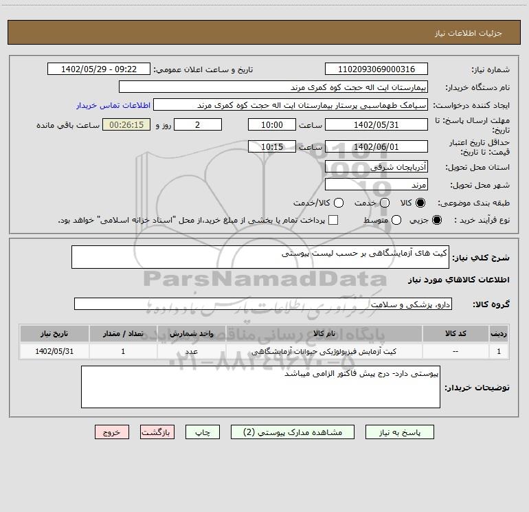Select the خدمت radio button
Viewport: 529px width, 512px height.
point(385,203)
